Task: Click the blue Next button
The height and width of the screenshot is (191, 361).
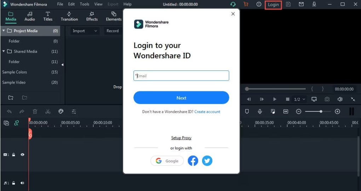Action: coord(181,98)
